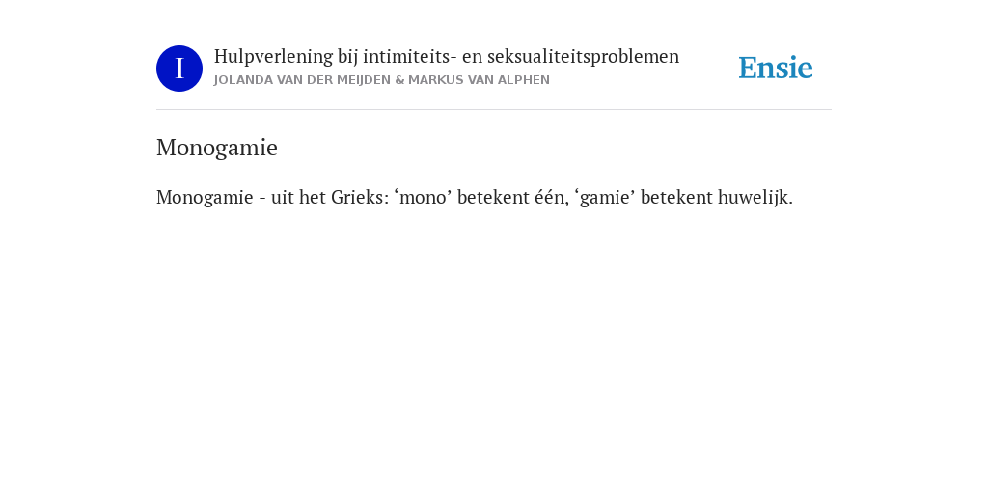The height and width of the screenshot is (494, 988).
Task: Select author name Jolanda van der Meijden
Action: coord(302,80)
